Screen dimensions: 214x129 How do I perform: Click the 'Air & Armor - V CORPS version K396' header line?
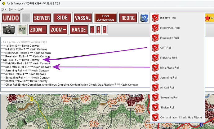pyautogui.click(x=24, y=42)
